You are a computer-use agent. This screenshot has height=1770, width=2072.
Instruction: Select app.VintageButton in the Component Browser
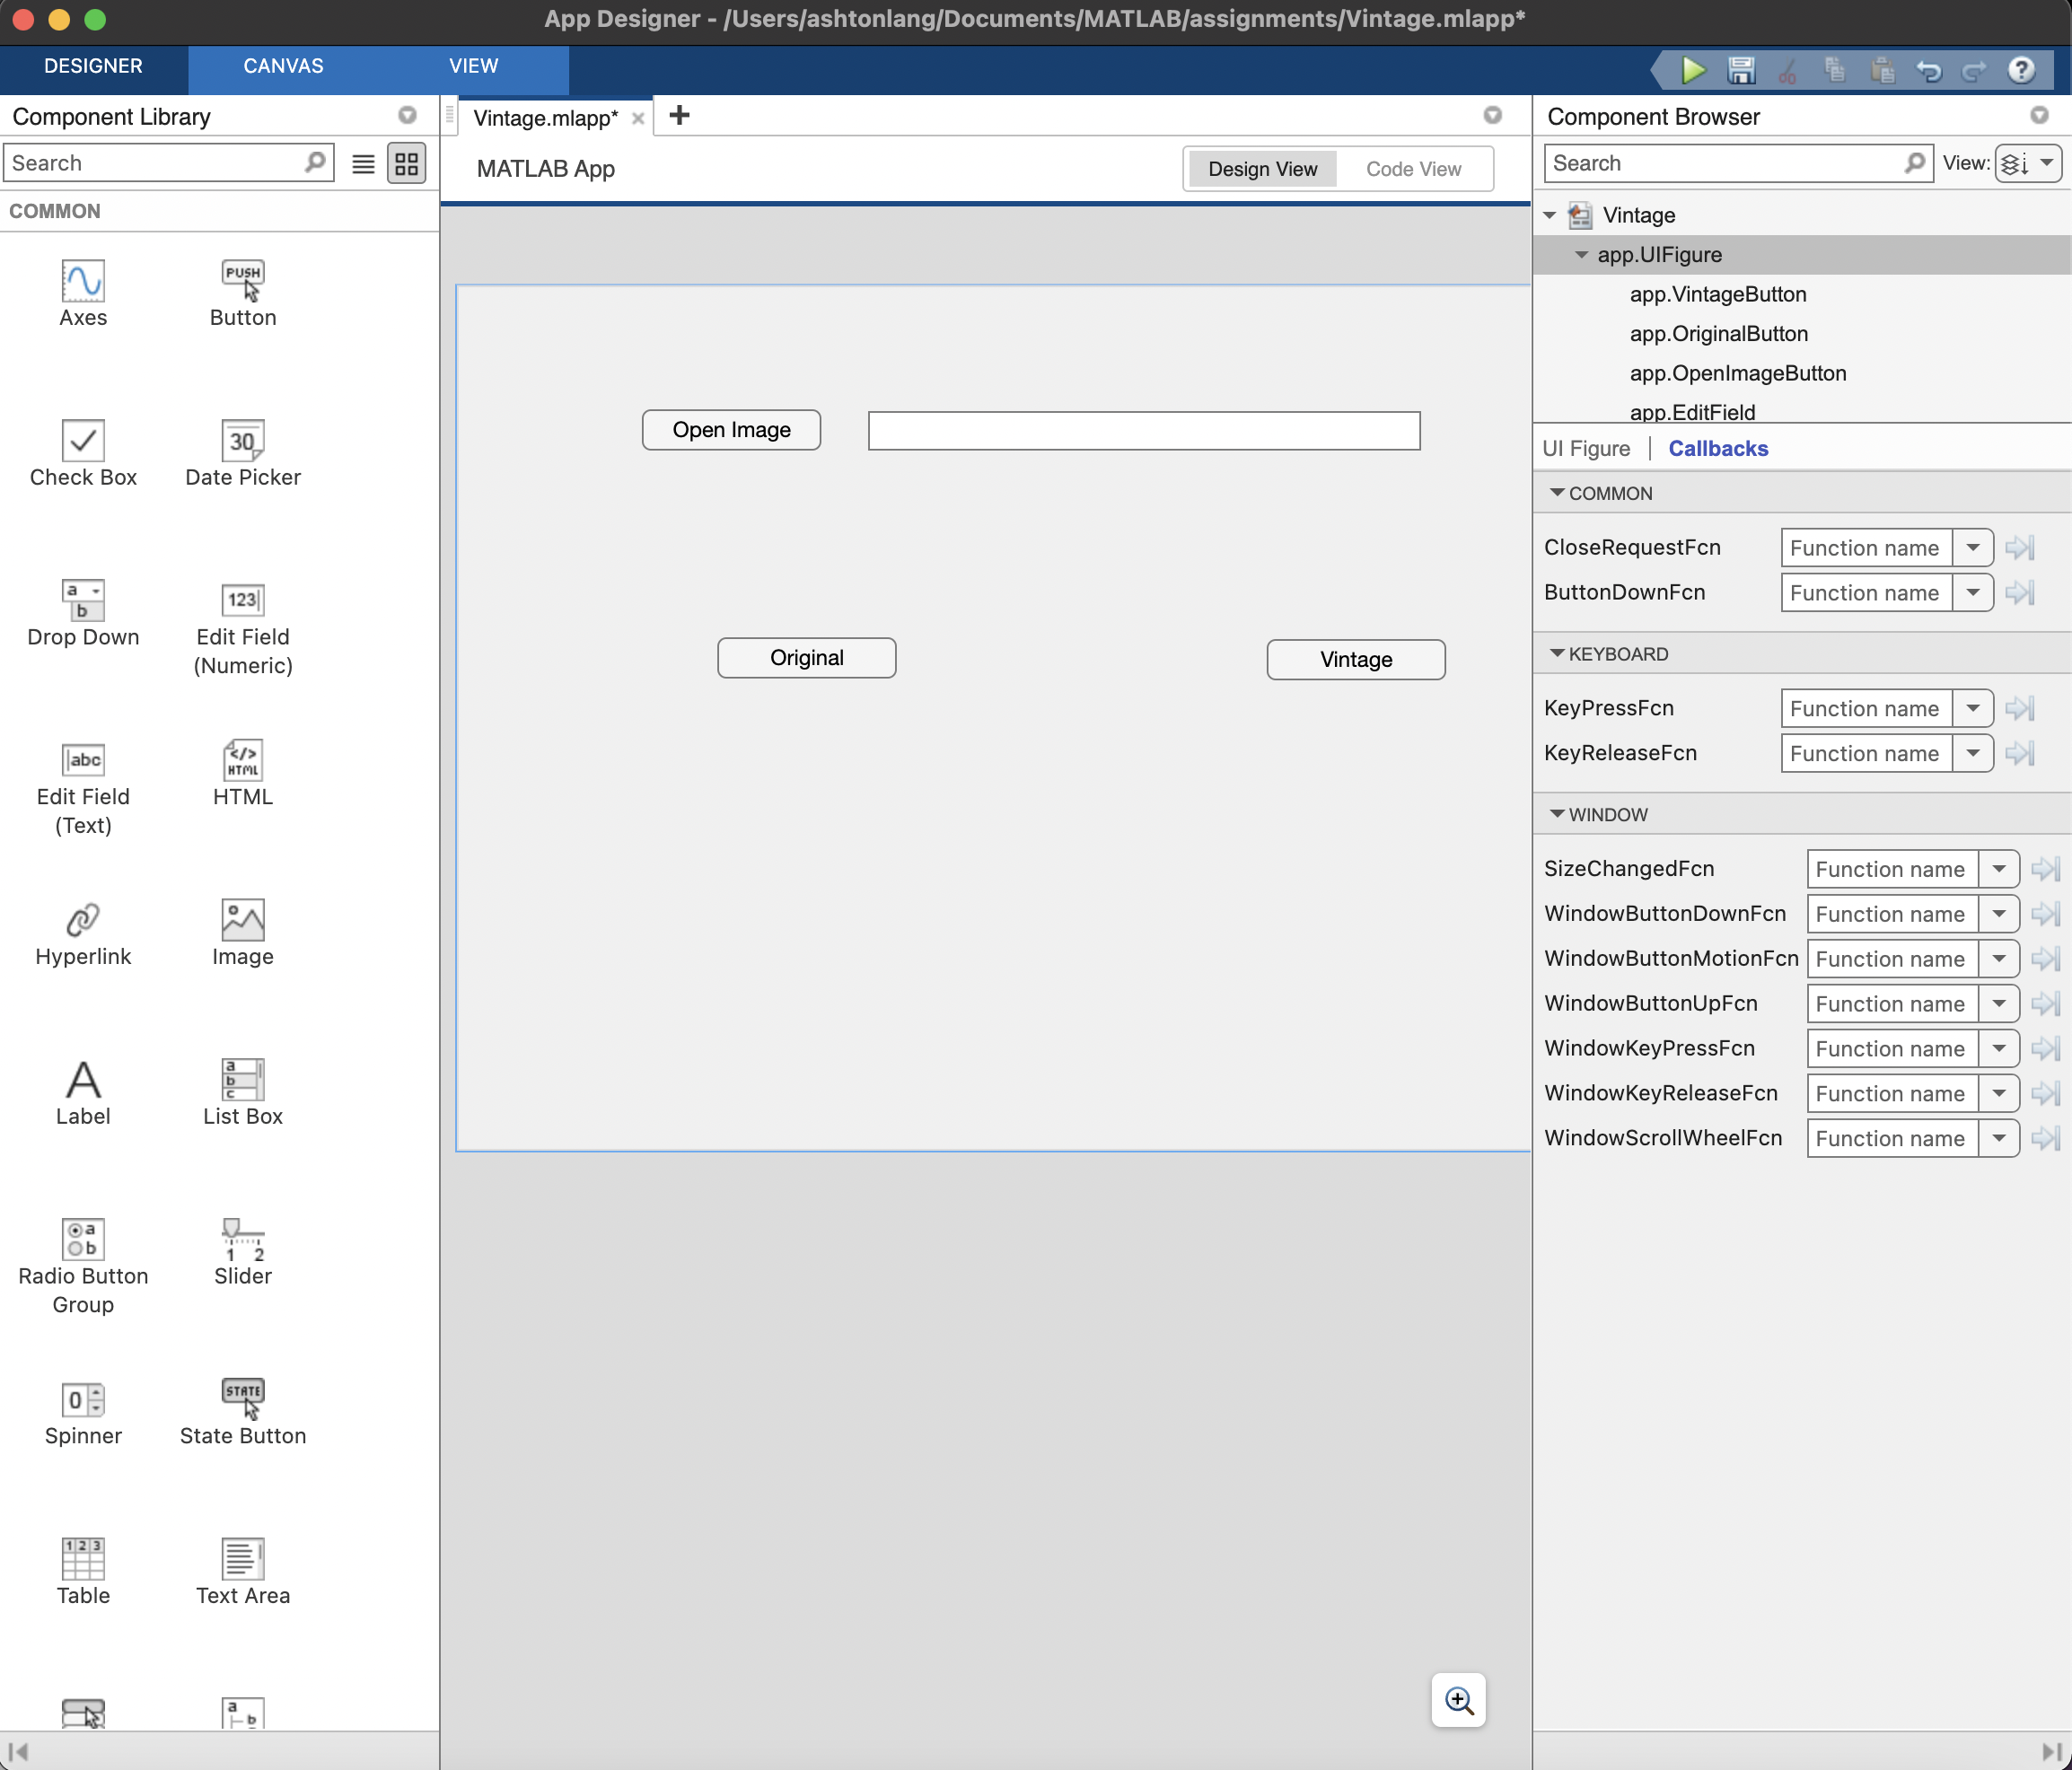tap(1717, 294)
